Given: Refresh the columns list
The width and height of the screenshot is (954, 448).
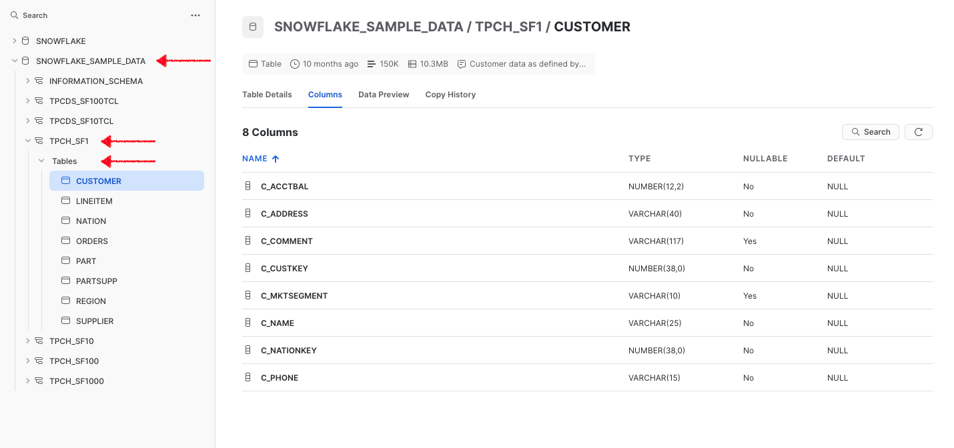Looking at the screenshot, I should [919, 132].
